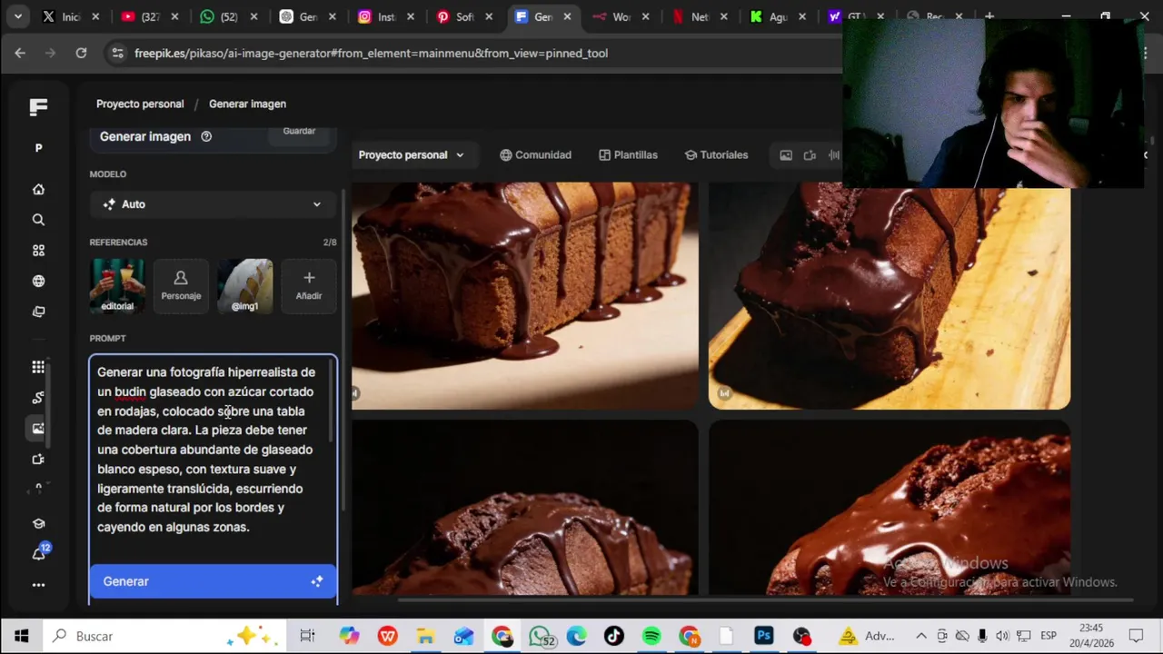Click the nine-dot grid icon in sidebar
Viewport: 1163px width, 654px height.
point(38,367)
